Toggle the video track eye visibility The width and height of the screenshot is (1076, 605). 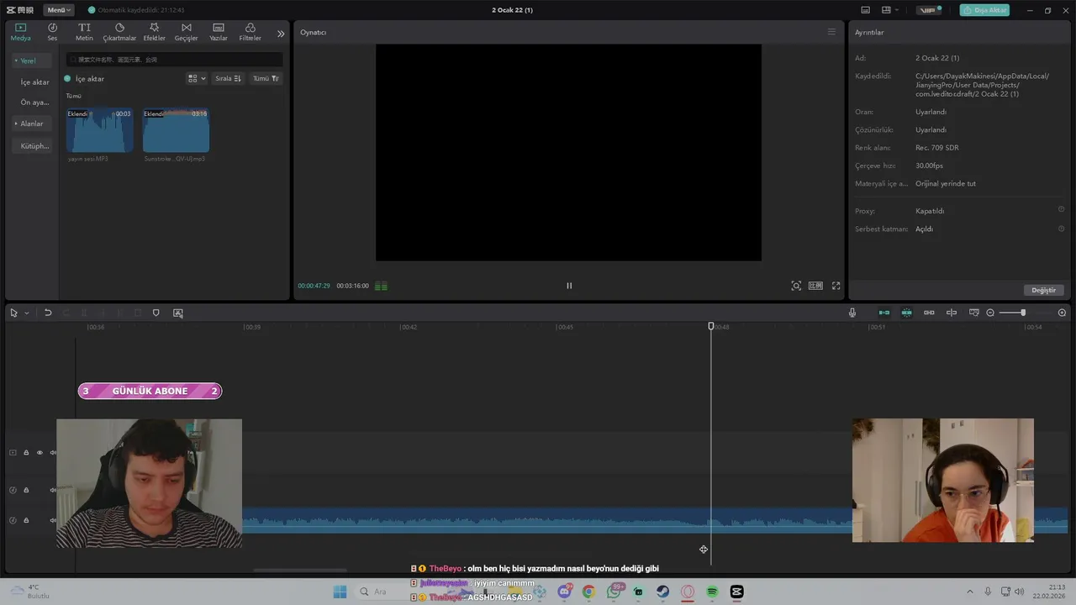pyautogui.click(x=39, y=453)
